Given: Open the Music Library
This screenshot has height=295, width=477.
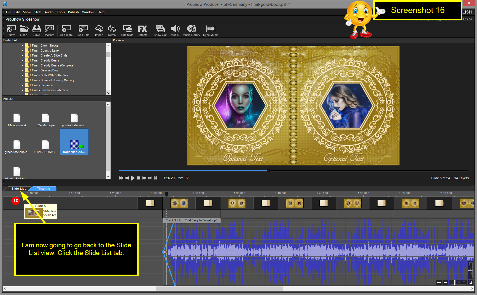Looking at the screenshot, I should (191, 31).
